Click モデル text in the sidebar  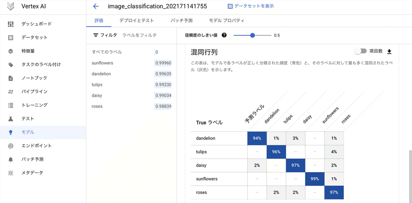(x=28, y=132)
